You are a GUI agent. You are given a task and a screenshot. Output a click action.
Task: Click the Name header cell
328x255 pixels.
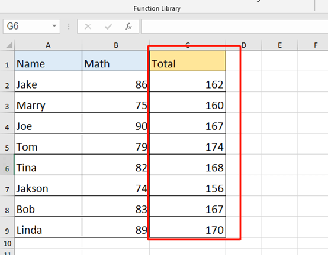point(48,61)
